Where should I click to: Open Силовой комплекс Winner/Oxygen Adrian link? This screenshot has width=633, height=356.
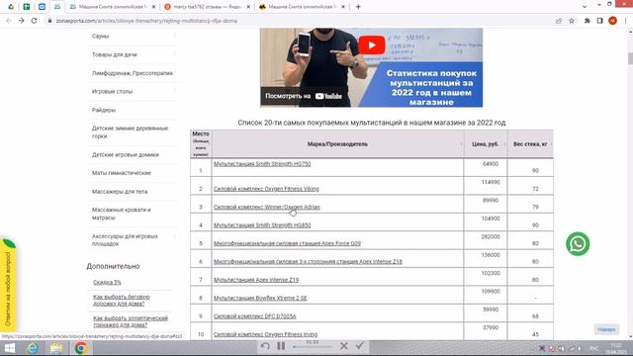[266, 207]
